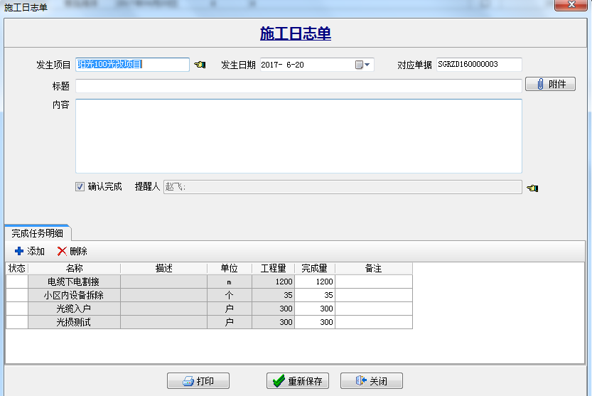Click the 发生项目 text field
This screenshot has width=592, height=396.
(x=132, y=65)
